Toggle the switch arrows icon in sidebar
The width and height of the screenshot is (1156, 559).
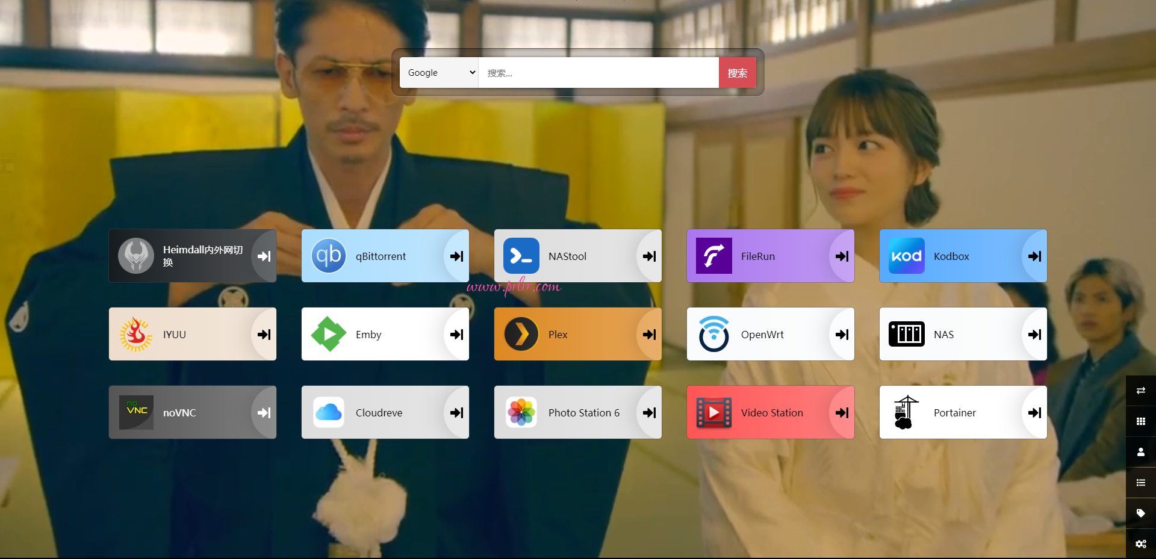click(1140, 391)
